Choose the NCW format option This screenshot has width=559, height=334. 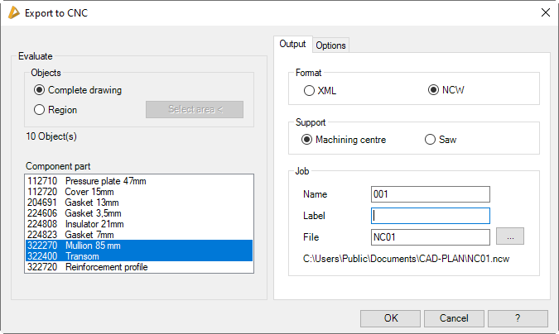pos(433,90)
